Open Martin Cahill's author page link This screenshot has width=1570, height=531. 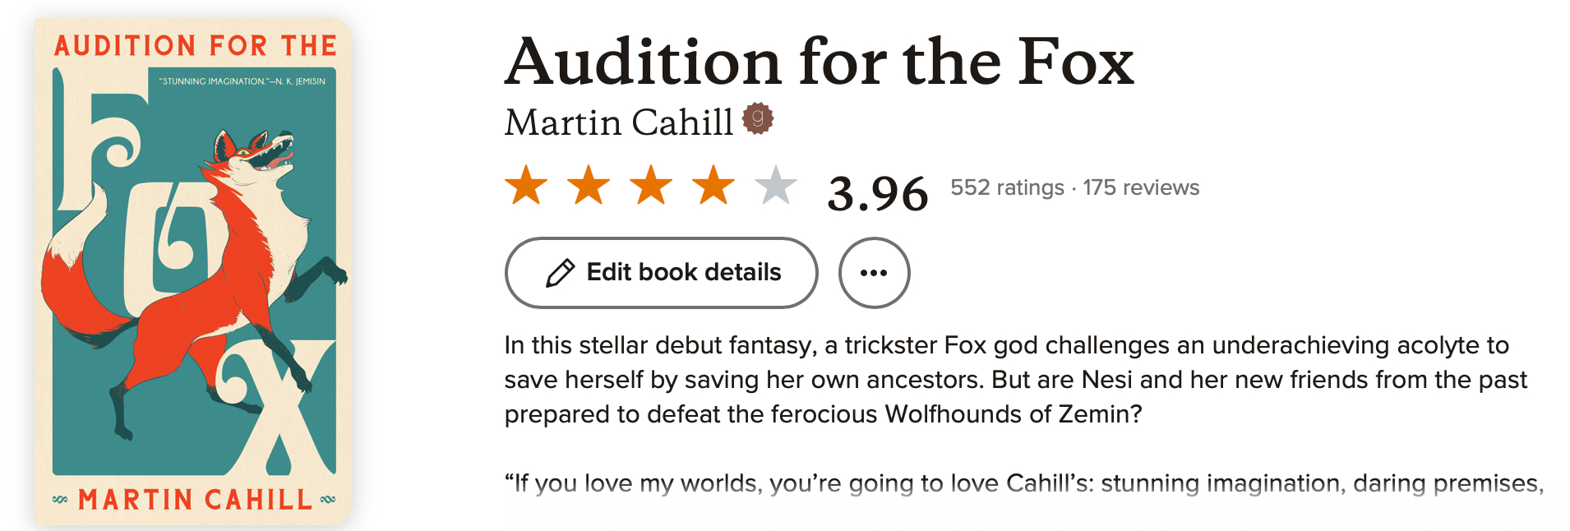click(618, 122)
